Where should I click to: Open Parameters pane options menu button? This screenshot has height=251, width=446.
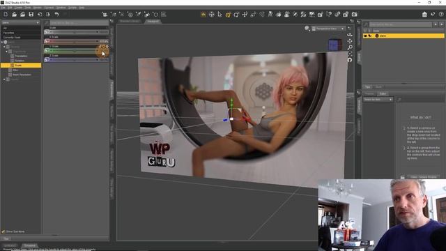tap(111, 21)
